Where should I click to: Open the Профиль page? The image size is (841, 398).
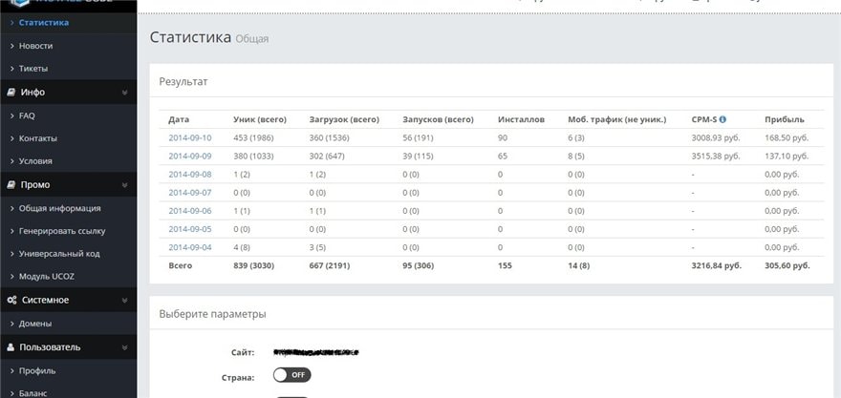tap(37, 370)
